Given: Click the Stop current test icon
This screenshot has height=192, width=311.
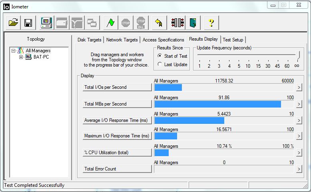Looking at the screenshot, I should tap(126, 23).
